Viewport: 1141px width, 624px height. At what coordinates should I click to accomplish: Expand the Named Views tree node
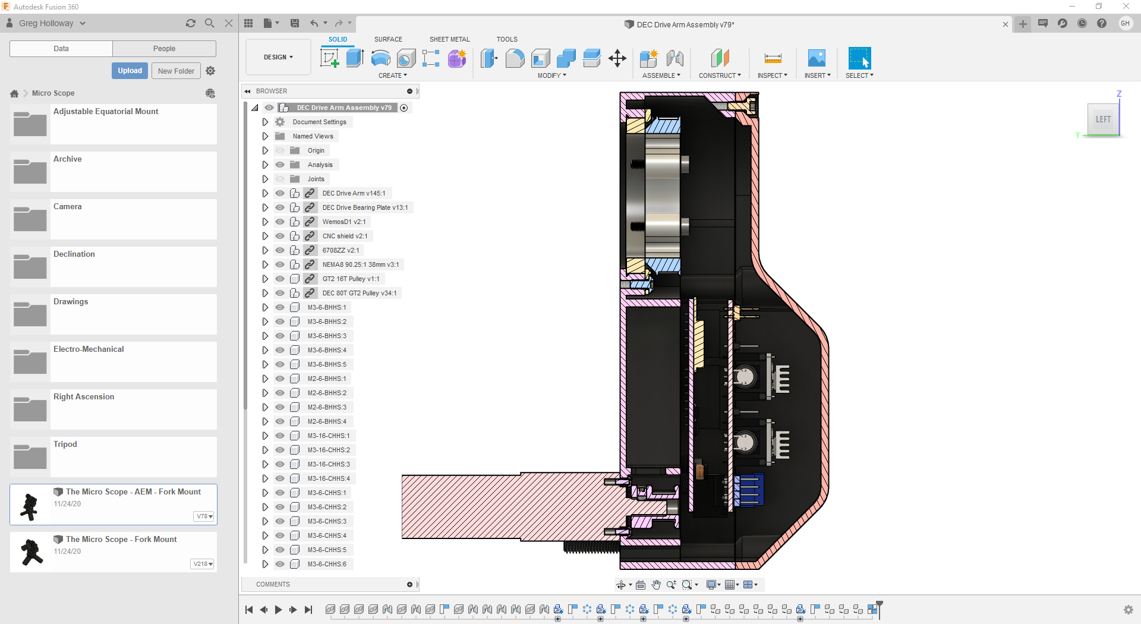[x=265, y=136]
